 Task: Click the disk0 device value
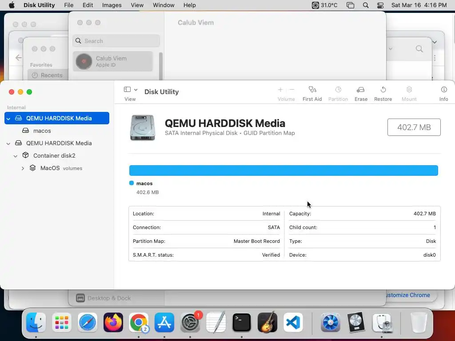pyautogui.click(x=430, y=255)
